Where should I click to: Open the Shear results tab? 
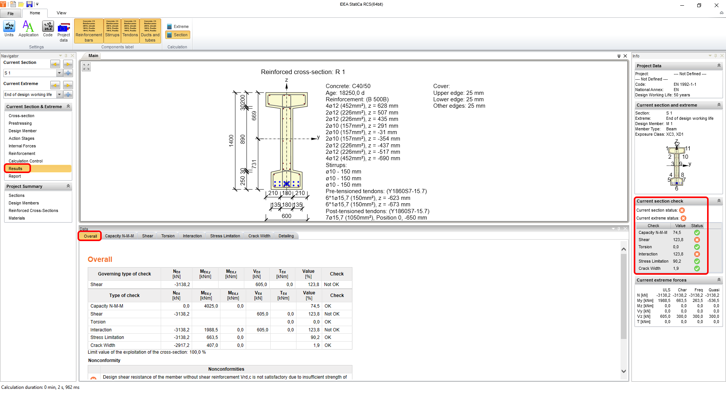point(147,236)
